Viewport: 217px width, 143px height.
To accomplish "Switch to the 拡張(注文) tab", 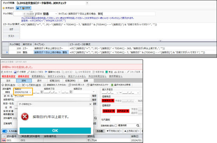I will coord(55,81).
